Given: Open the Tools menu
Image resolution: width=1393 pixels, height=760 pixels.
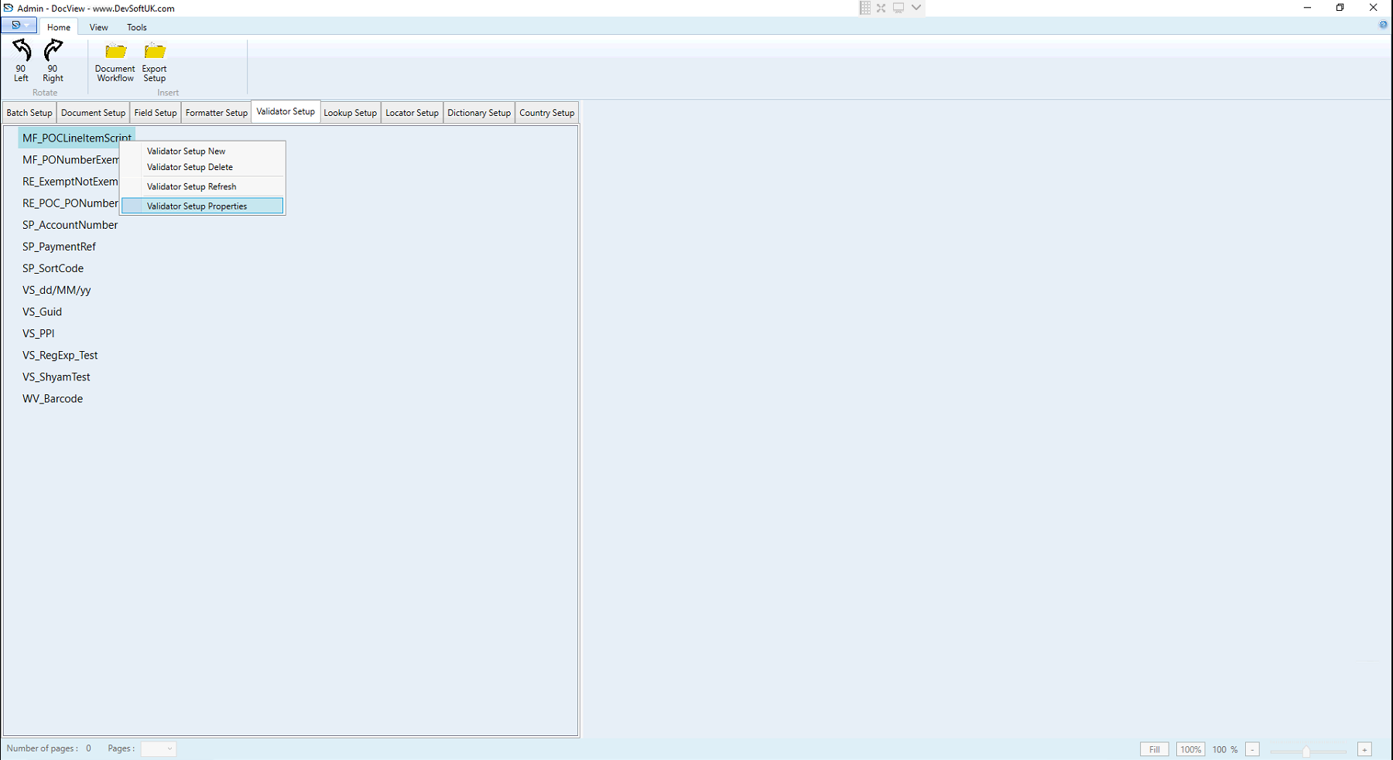Looking at the screenshot, I should pyautogui.click(x=136, y=26).
